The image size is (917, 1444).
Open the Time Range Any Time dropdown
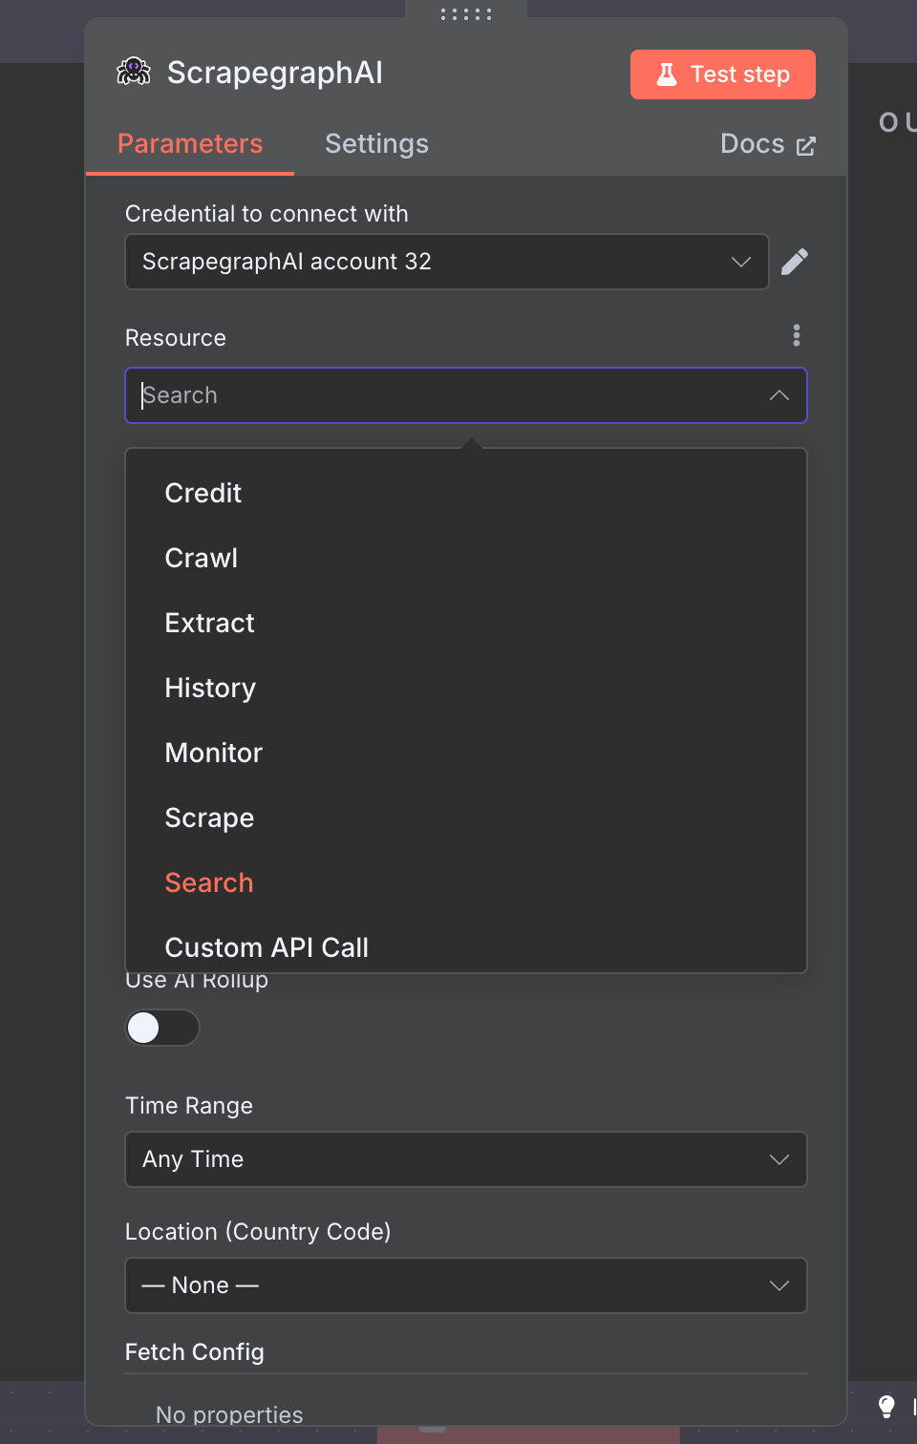[465, 1159]
